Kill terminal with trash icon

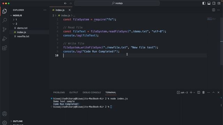(x=203, y=92)
